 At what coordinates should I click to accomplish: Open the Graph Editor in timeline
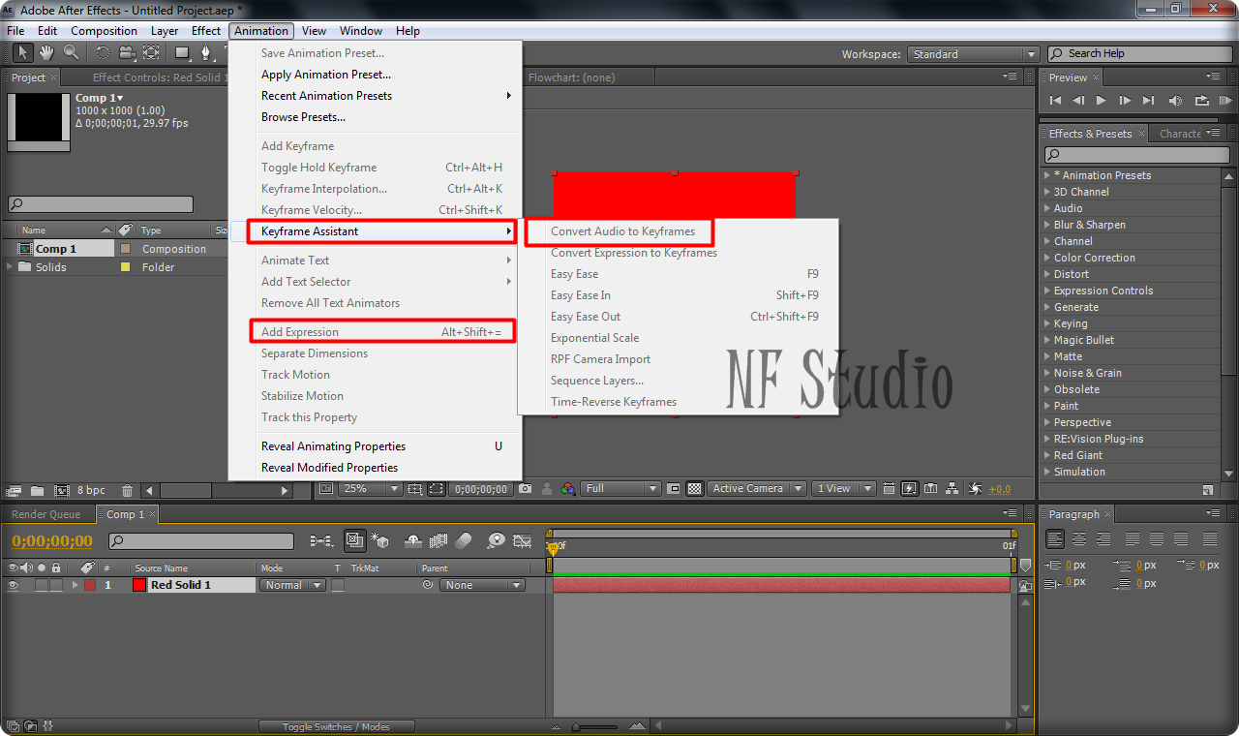[x=523, y=540]
